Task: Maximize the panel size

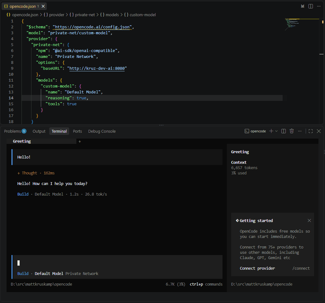Action: [x=310, y=131]
